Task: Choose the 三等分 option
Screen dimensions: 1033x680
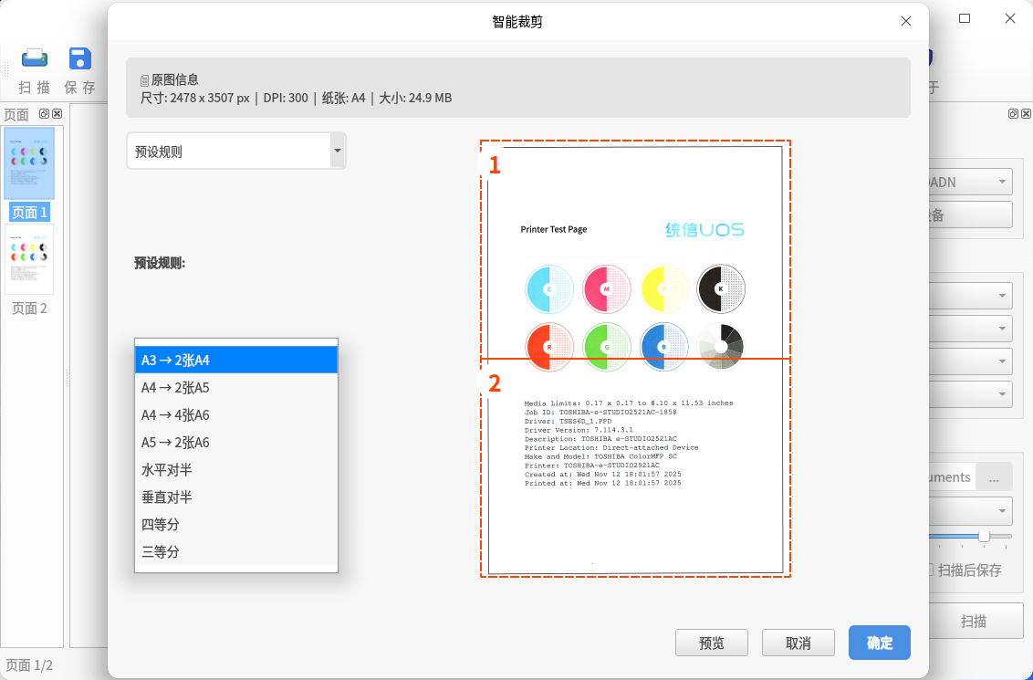Action: pyautogui.click(x=235, y=551)
